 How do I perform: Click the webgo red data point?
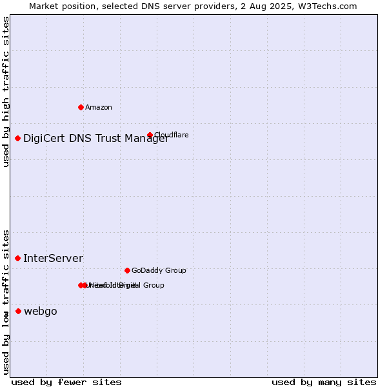(18, 312)
